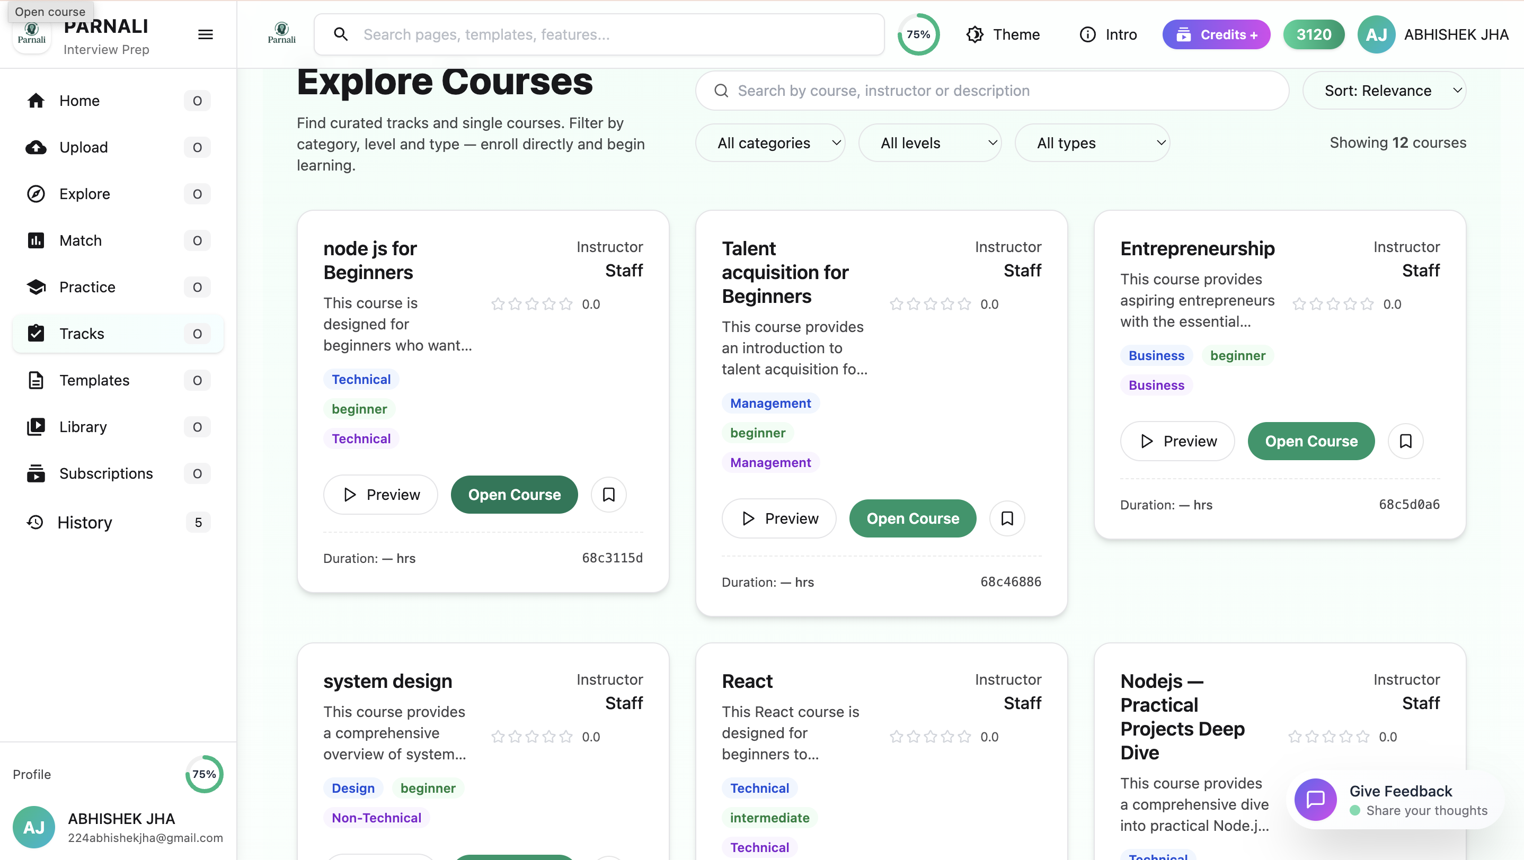The height and width of the screenshot is (860, 1524).
Task: Rate Talent acquisition course one star
Action: point(896,304)
